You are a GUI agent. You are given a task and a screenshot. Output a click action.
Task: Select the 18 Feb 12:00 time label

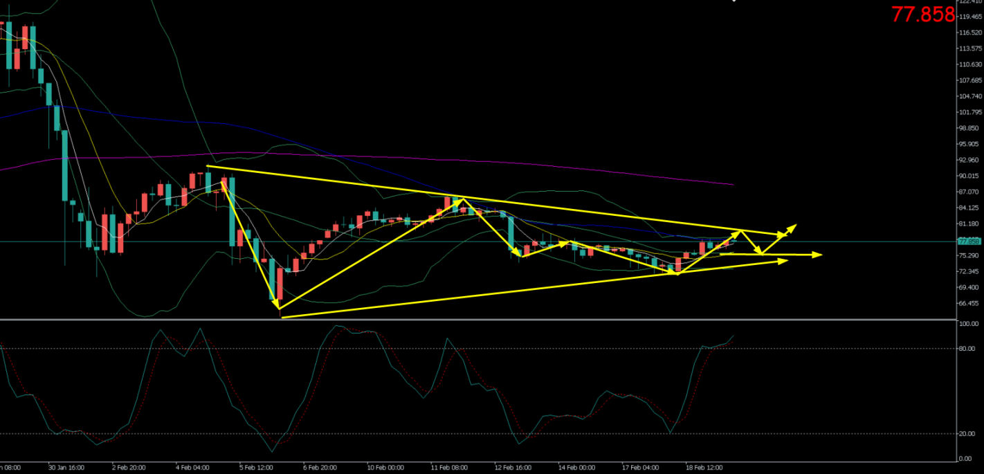(702, 468)
